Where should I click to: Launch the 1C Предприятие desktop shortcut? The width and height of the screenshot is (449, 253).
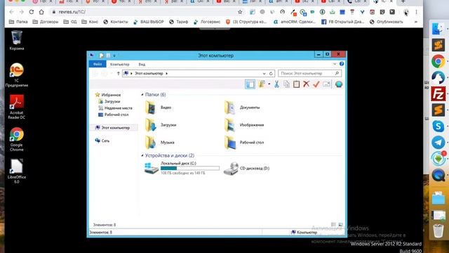(x=17, y=74)
